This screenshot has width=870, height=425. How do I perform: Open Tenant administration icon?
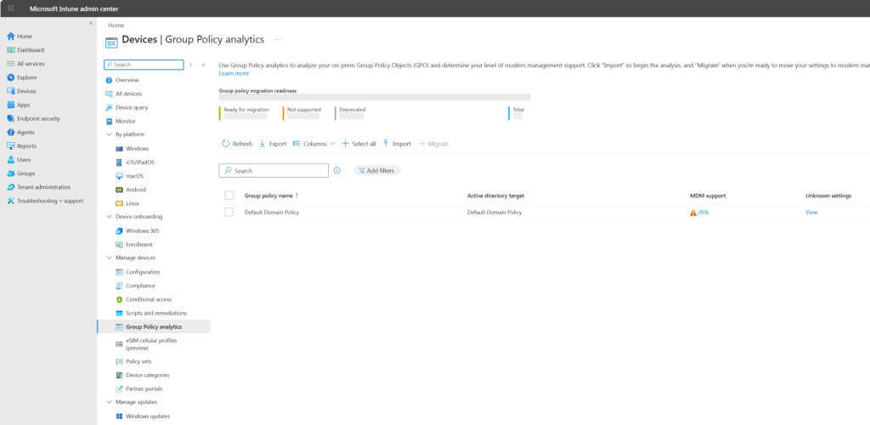pyautogui.click(x=10, y=187)
